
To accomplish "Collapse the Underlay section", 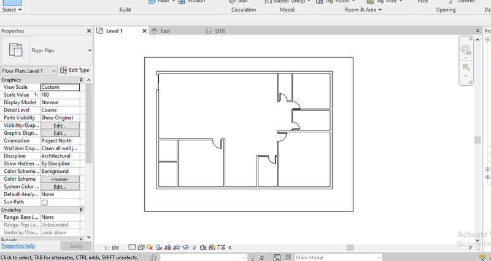I will pyautogui.click(x=81, y=210).
